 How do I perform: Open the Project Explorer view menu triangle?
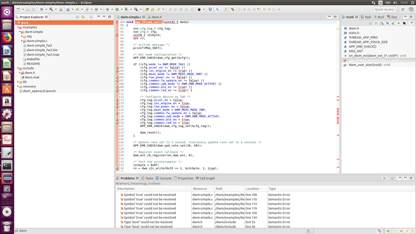click(x=99, y=17)
